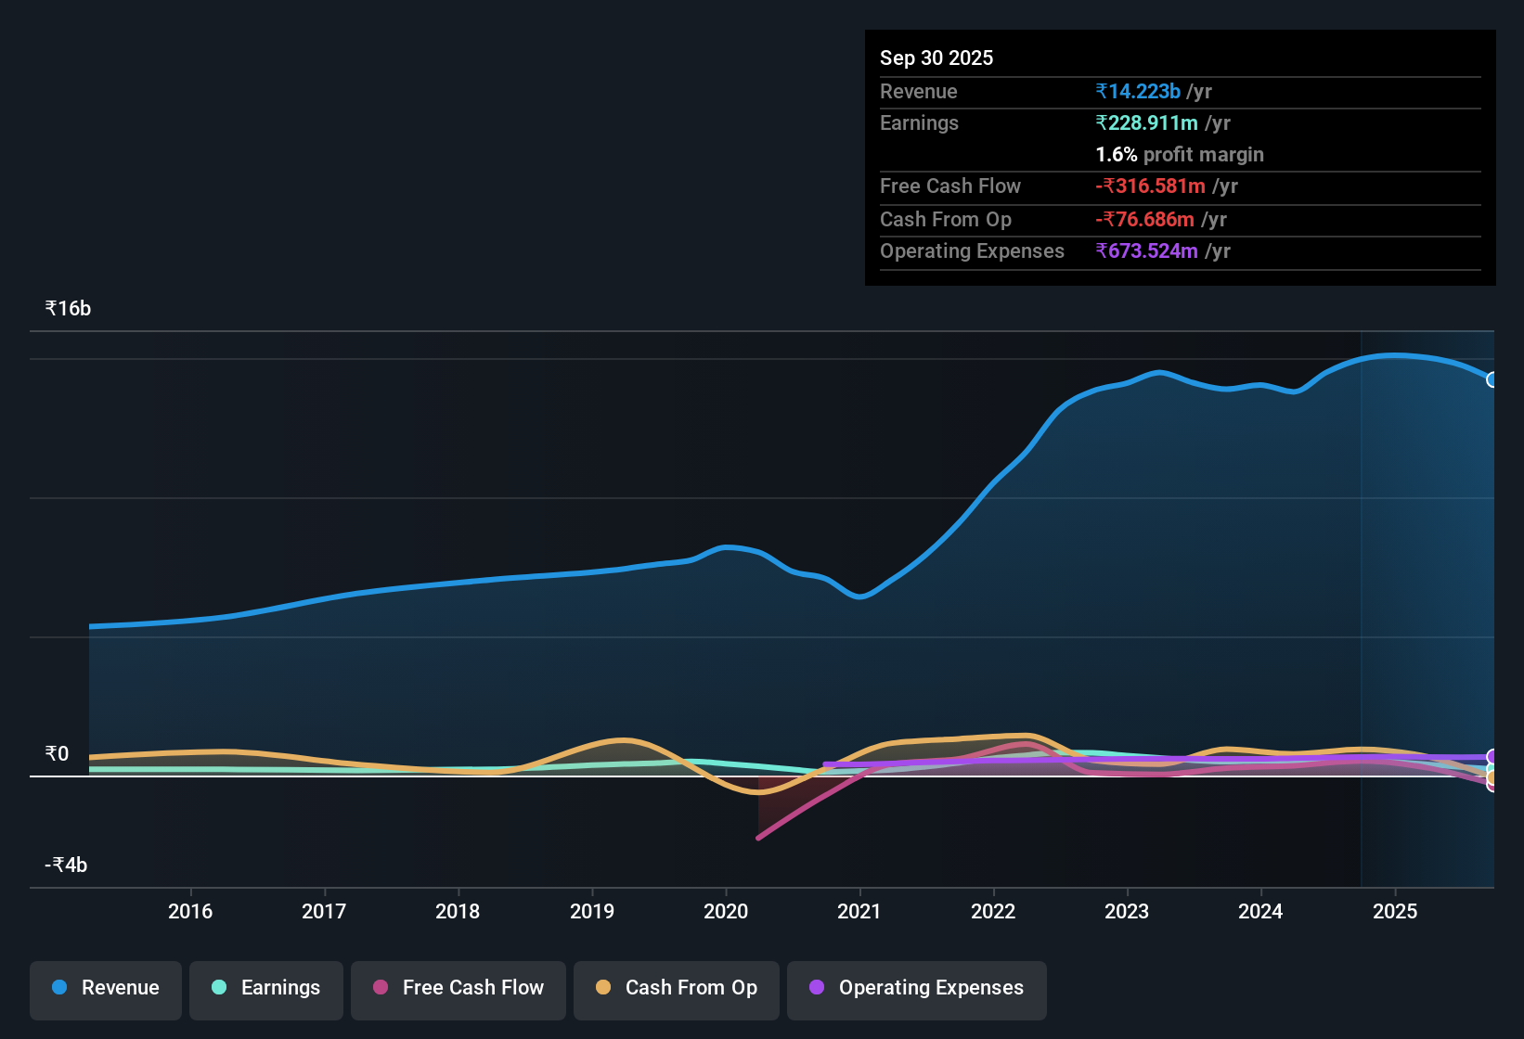Click the Revenue value ₹14.223b link
1524x1039 pixels.
[1139, 91]
